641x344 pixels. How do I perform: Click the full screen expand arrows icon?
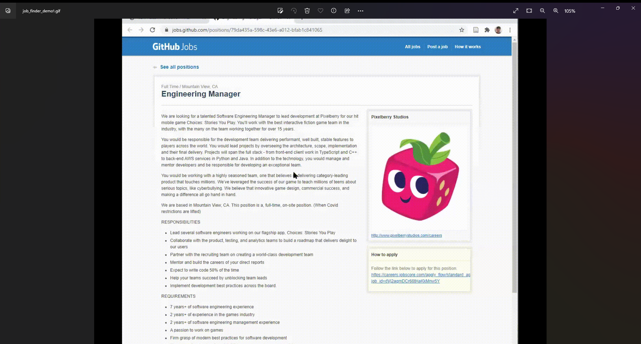pyautogui.click(x=516, y=11)
